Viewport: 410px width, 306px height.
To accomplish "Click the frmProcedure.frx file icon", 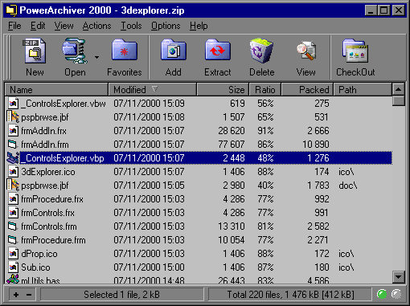I will click(13, 199).
